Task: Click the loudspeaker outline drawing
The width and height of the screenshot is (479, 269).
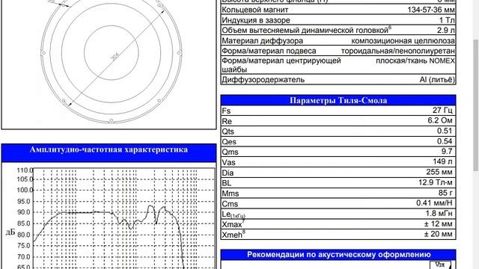Action: [112, 61]
